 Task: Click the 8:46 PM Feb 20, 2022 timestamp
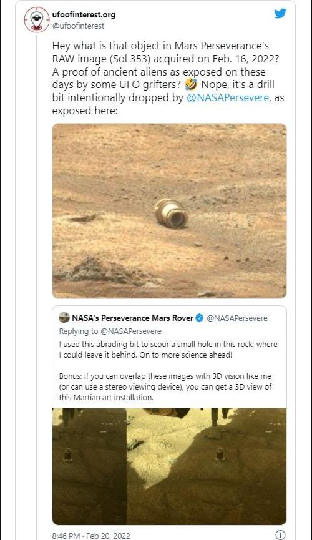tap(91, 536)
